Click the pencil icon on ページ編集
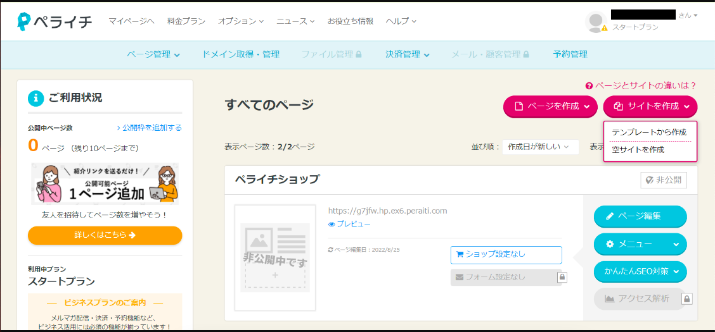Image resolution: width=715 pixels, height=332 pixels. (610, 216)
